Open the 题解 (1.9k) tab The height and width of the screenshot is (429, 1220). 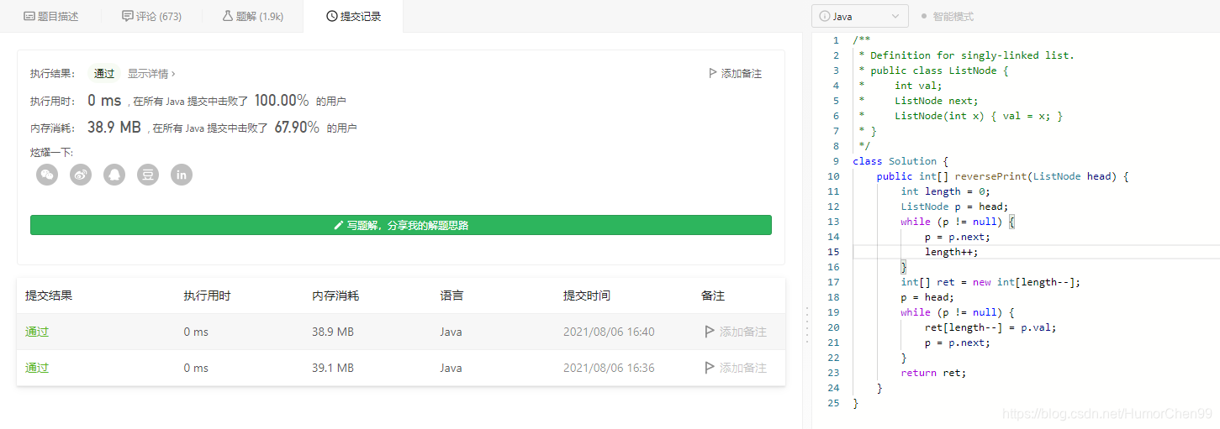(x=252, y=16)
